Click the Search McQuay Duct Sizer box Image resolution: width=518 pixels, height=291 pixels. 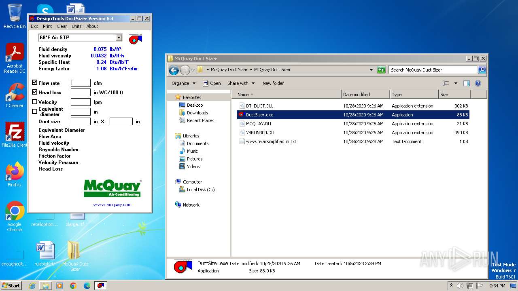433,70
